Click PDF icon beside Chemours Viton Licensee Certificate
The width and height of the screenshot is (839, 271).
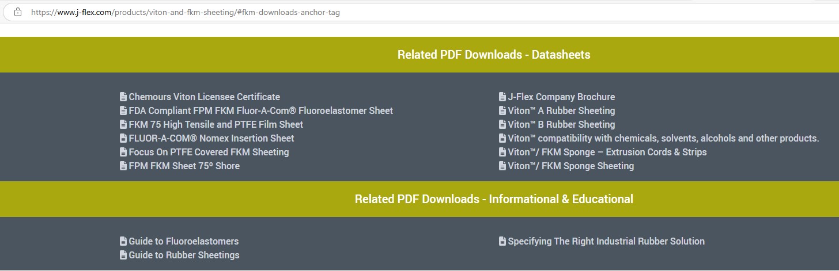pos(123,97)
